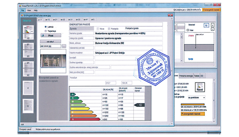Click the KnaufTerm2S application icon in title bar

click(x=20, y=6)
